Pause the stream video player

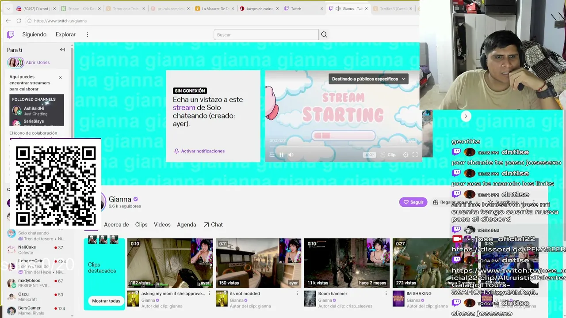point(281,155)
